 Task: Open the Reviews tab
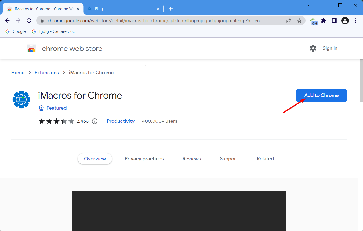tap(192, 159)
